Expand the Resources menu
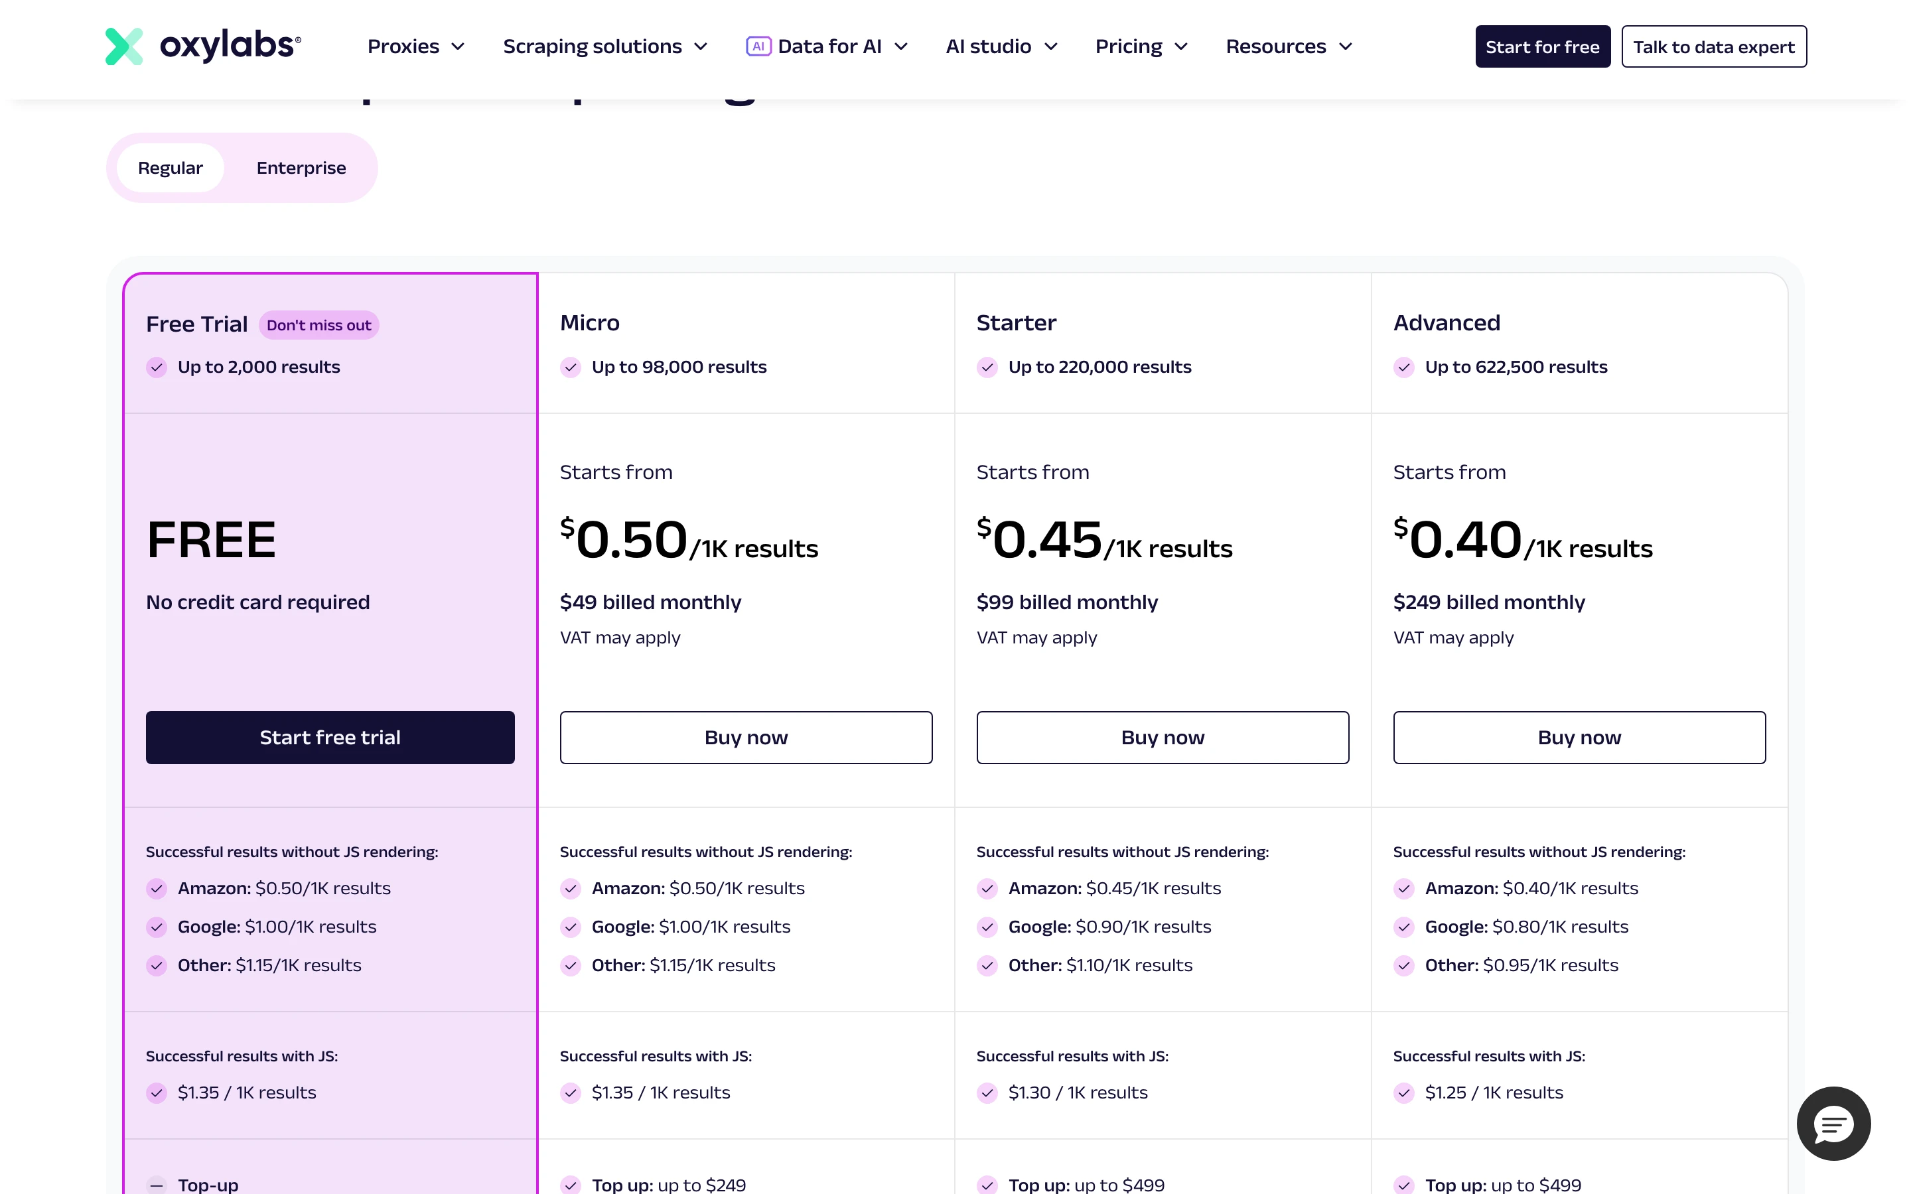This screenshot has height=1194, width=1911. point(1289,46)
